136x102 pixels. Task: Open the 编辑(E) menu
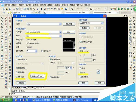14,5
